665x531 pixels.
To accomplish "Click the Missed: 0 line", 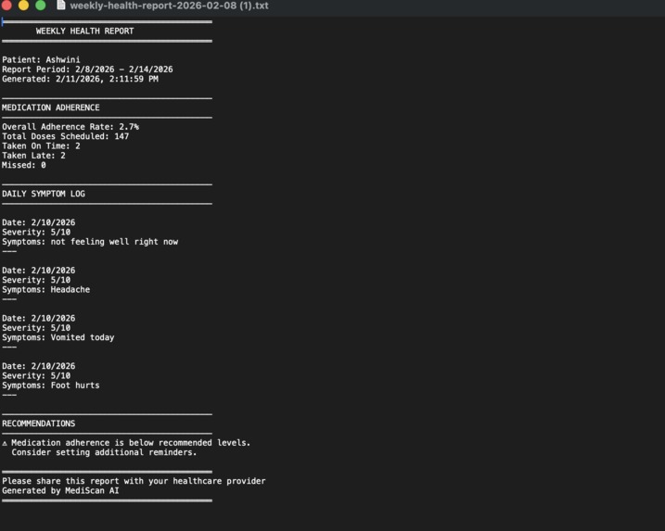I will pos(24,165).
